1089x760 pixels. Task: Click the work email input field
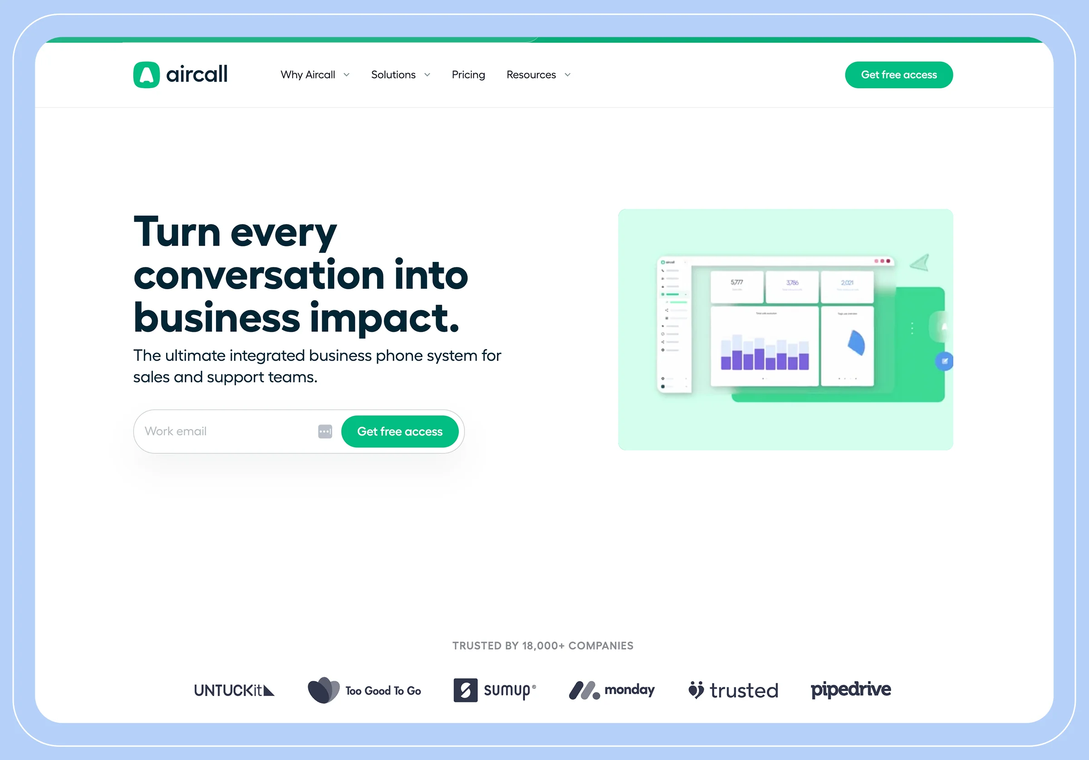click(232, 430)
